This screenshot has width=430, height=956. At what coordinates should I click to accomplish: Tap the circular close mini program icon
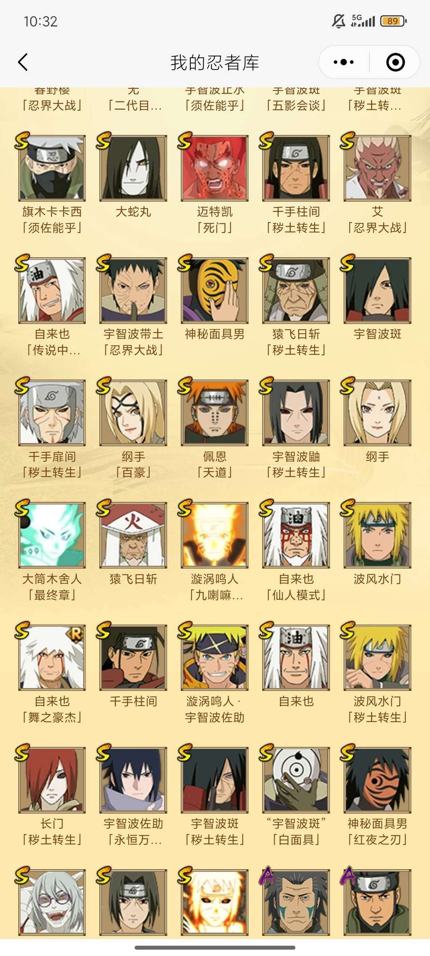coord(395,62)
